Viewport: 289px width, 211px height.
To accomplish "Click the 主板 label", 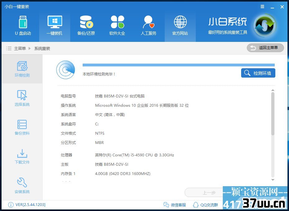I will (x=65, y=164).
